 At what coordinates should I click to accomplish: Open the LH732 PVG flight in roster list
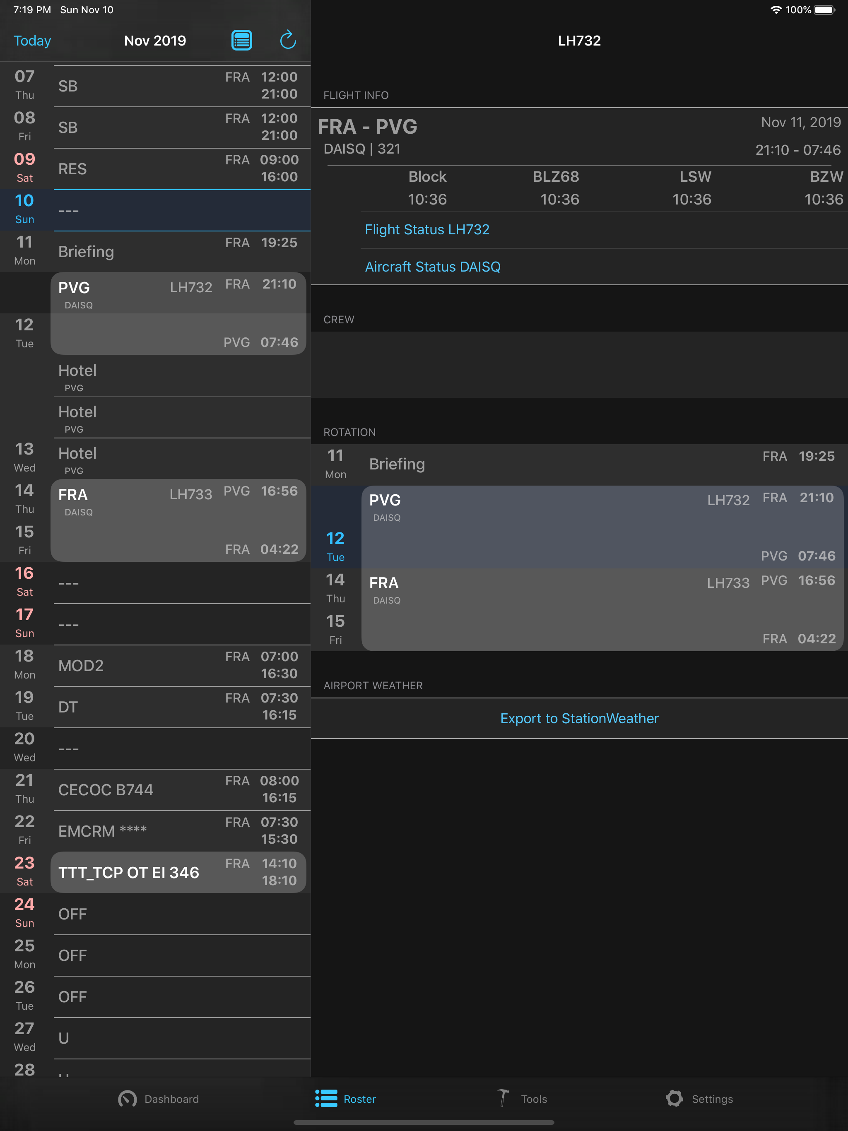click(178, 313)
